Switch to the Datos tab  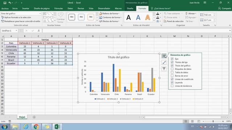(70, 9)
